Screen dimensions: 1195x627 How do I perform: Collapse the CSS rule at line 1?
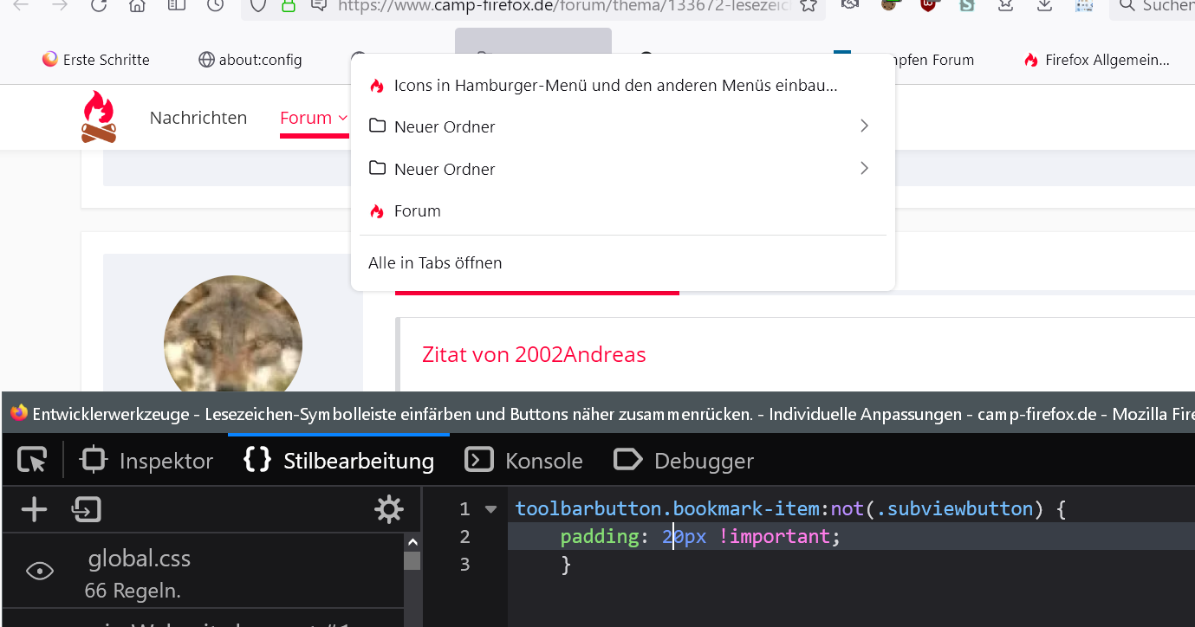point(491,509)
